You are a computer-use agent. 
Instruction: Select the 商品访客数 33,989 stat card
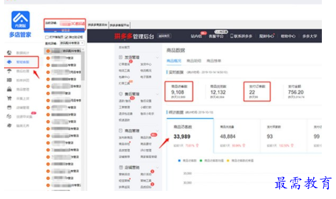(190, 136)
